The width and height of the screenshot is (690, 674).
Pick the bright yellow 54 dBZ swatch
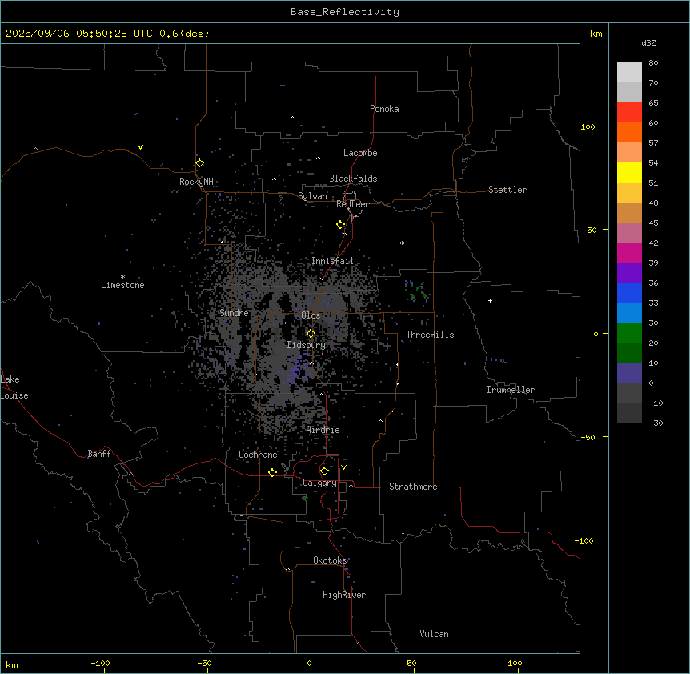[x=629, y=172]
